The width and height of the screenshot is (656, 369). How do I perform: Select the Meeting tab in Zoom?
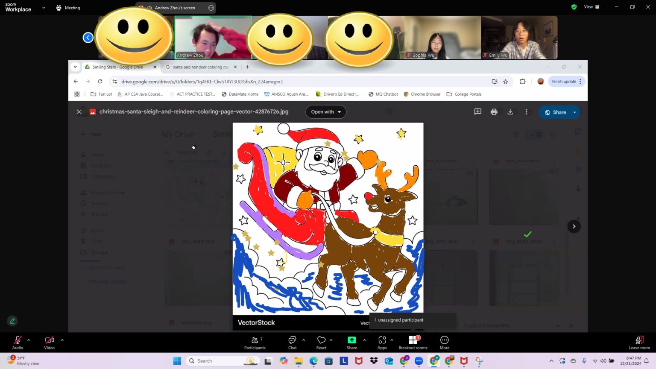pos(68,8)
